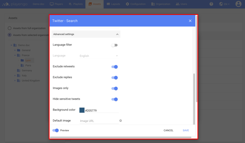
Task: Open the Organization menu
Action: (161, 4)
